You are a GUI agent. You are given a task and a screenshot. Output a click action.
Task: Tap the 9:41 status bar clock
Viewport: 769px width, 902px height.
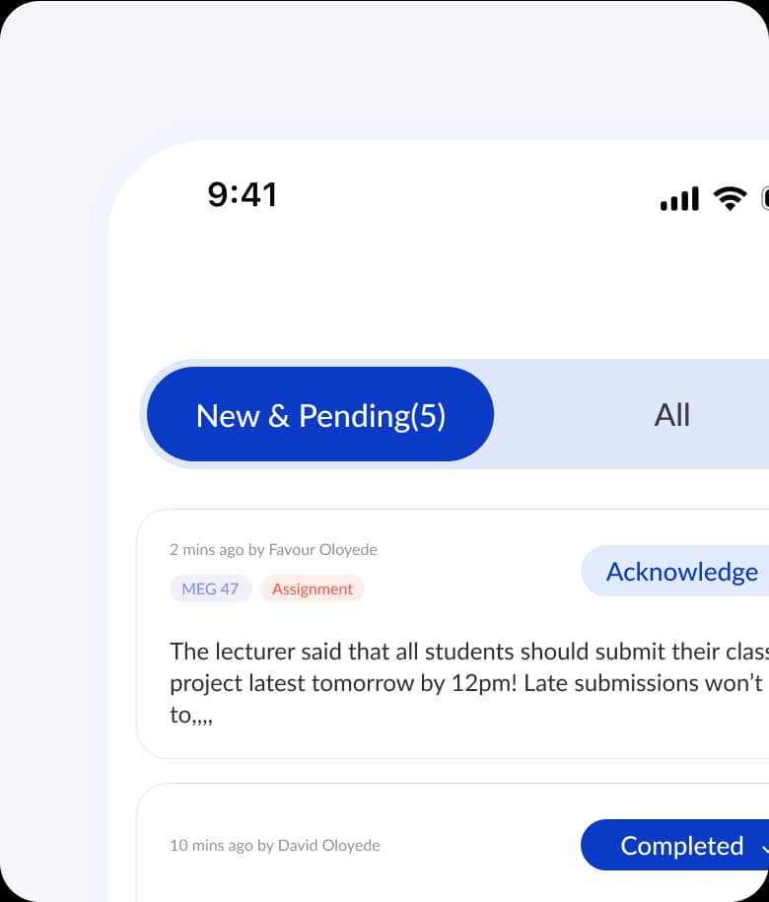click(243, 194)
